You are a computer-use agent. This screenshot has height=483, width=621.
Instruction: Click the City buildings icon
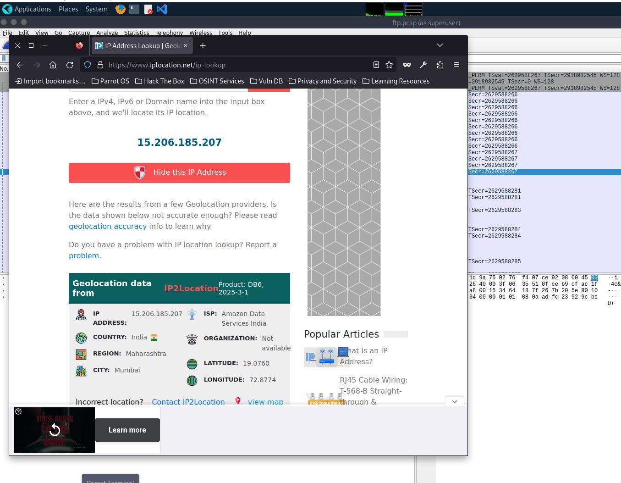81,371
